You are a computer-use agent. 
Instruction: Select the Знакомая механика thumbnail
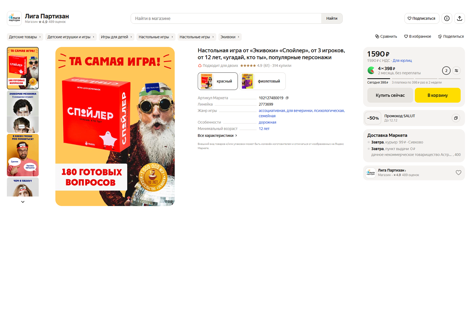(x=23, y=112)
